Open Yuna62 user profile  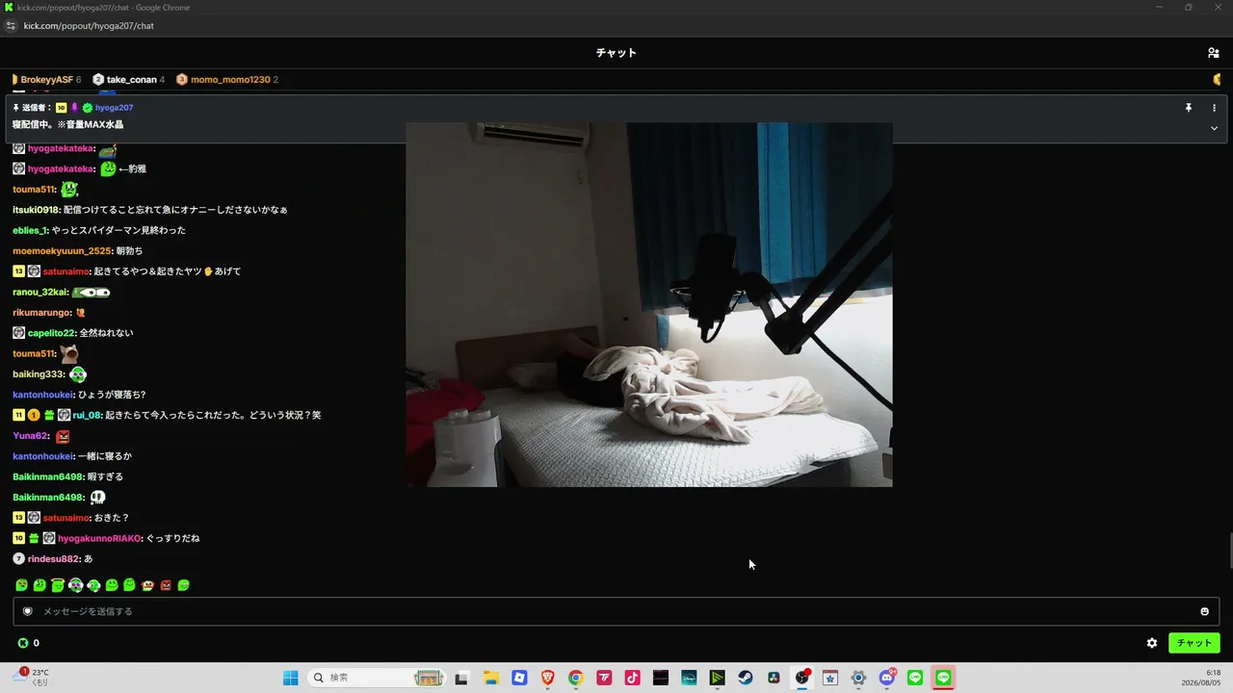coord(30,436)
